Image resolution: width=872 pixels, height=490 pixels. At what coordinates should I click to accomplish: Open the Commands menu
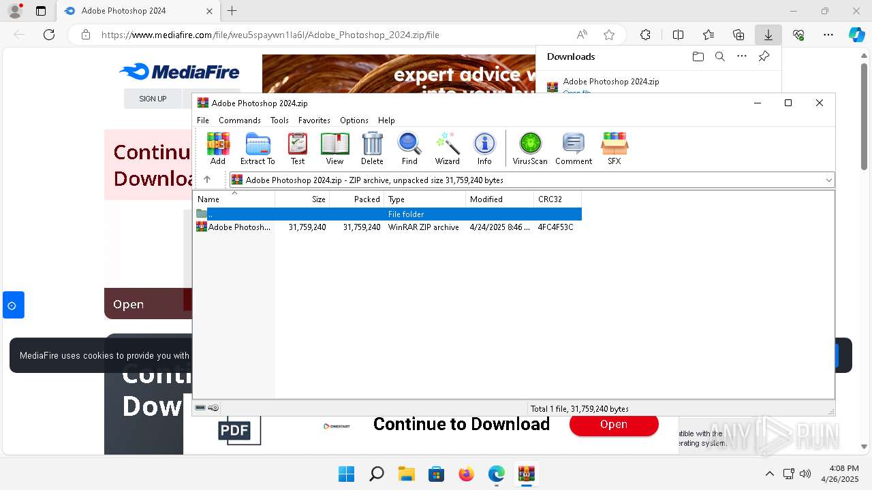[x=240, y=120]
